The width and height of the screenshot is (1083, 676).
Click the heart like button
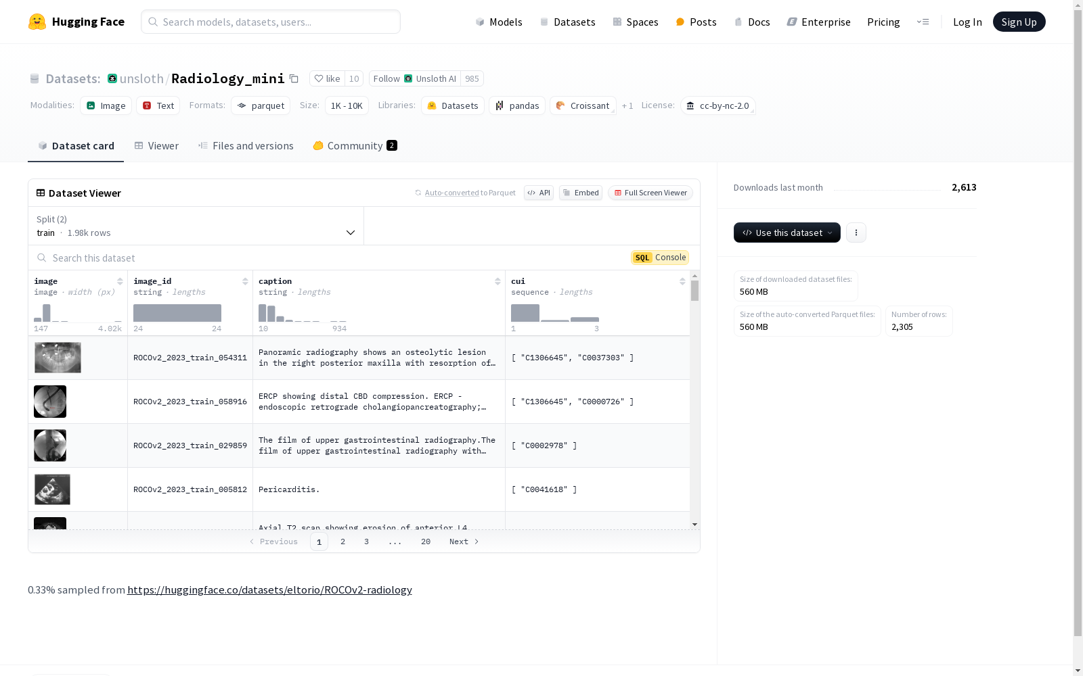(x=328, y=78)
